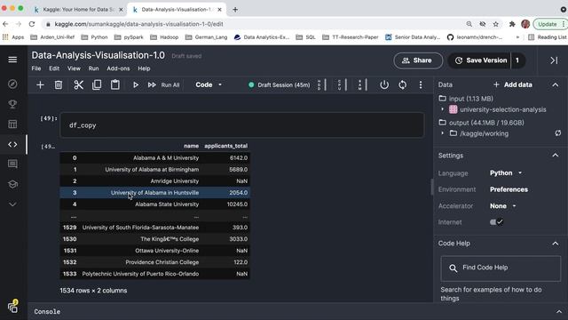
Task: Open the Code sidebar icon
Action: pos(12,144)
